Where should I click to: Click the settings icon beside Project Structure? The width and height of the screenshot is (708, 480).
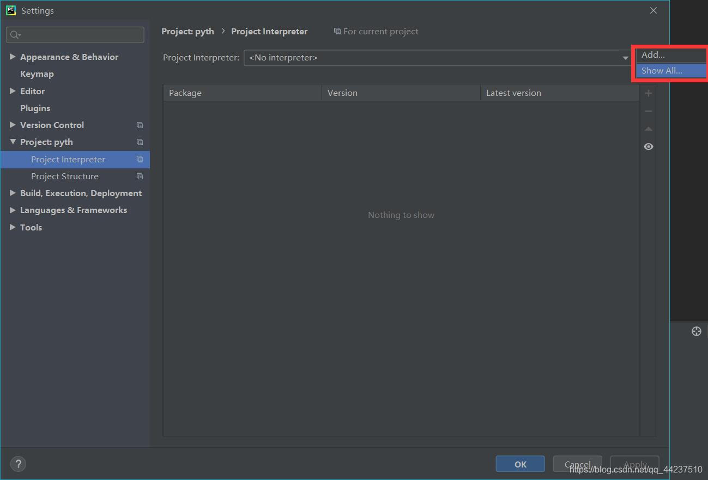click(140, 176)
